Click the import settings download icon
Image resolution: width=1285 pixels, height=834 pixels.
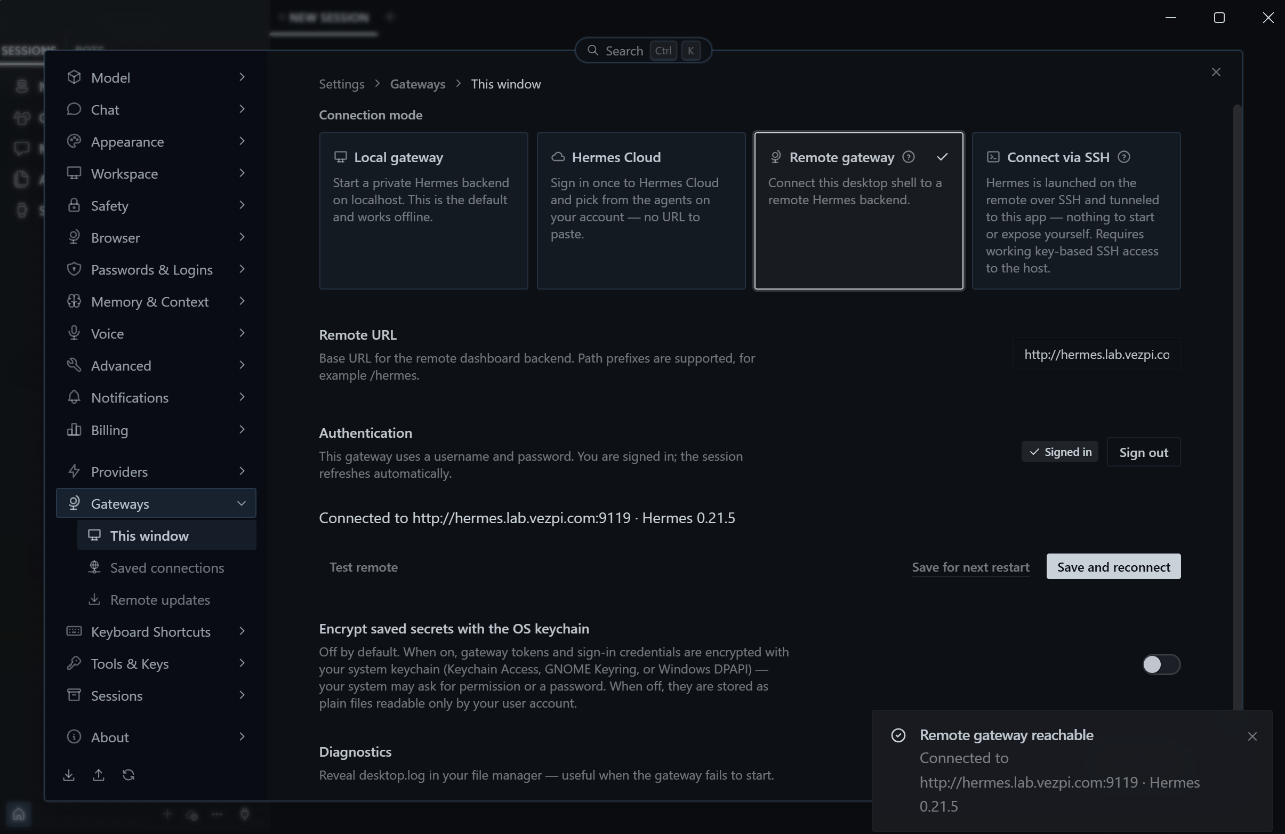coord(69,775)
